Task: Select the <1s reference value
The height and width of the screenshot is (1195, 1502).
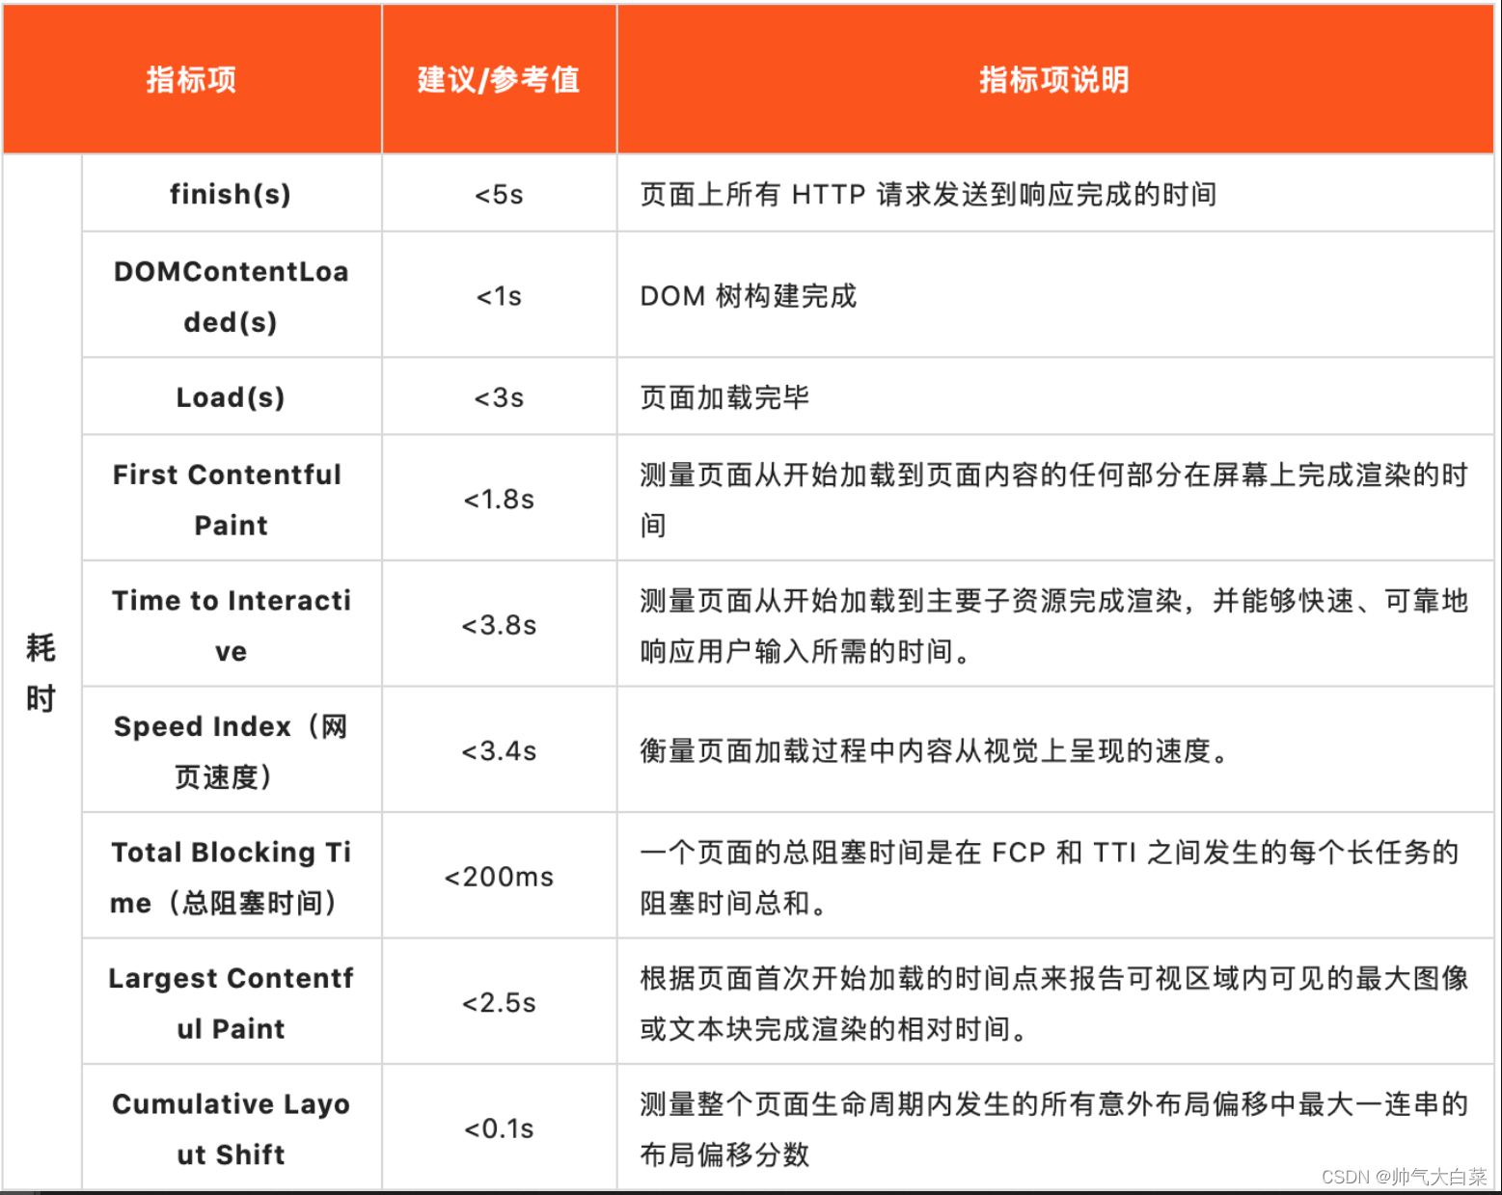Action: click(499, 296)
